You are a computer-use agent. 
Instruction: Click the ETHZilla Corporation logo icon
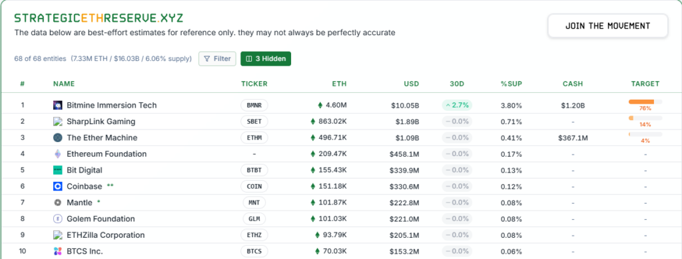tap(57, 235)
